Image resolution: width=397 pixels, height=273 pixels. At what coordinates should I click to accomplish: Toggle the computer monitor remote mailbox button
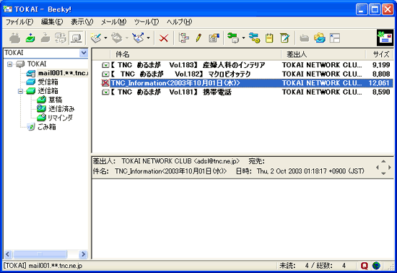tap(76, 38)
